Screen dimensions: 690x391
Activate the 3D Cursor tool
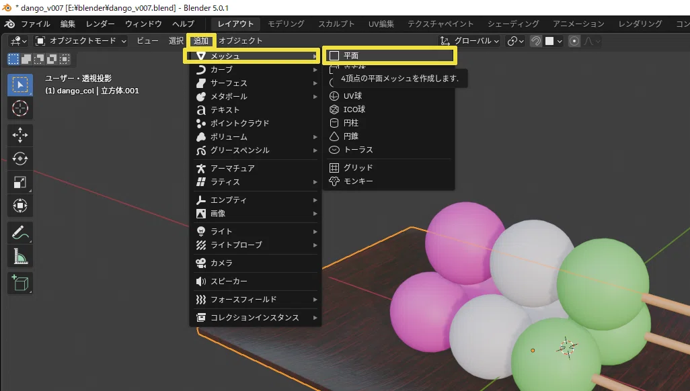(x=20, y=108)
